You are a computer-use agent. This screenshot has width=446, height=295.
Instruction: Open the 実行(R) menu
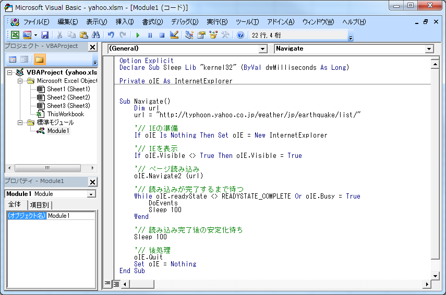[x=217, y=22]
